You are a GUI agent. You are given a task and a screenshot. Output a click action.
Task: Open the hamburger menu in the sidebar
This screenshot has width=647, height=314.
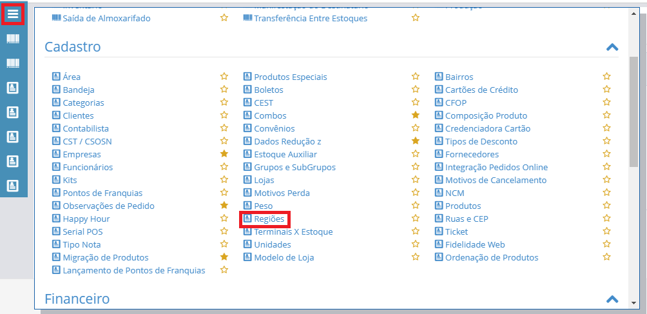pos(13,14)
